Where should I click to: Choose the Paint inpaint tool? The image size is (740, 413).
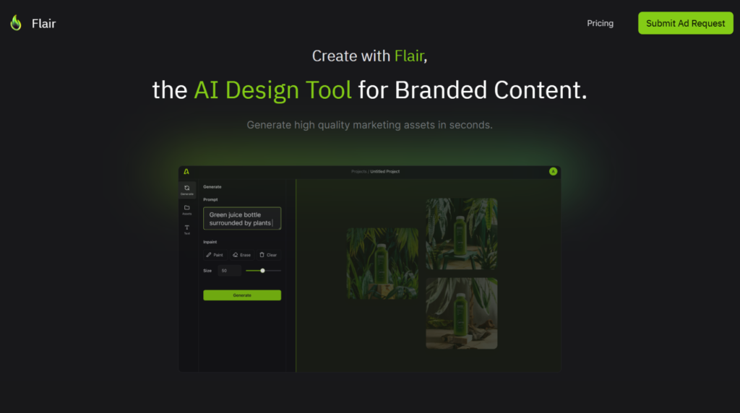(x=215, y=255)
